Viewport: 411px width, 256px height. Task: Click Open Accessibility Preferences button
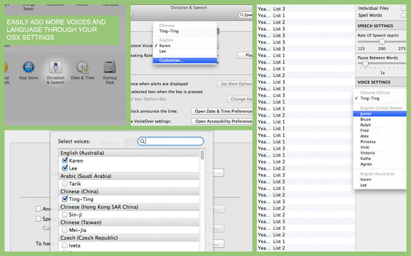click(222, 121)
